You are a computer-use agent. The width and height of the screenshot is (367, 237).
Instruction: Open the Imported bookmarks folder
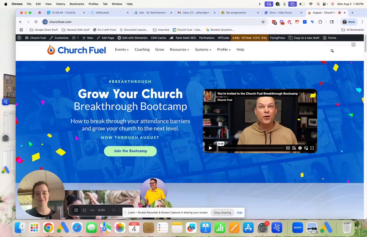[161, 30]
